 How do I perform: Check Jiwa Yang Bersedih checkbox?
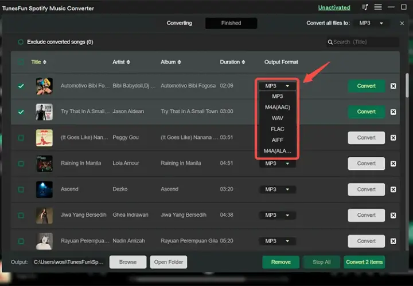point(21,215)
